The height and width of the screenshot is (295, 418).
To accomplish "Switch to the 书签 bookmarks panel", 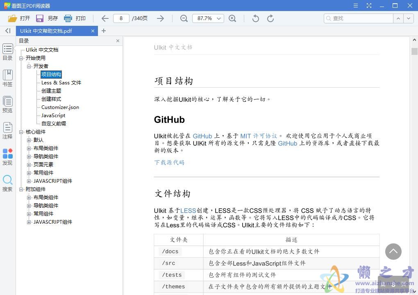I will click(x=7, y=77).
